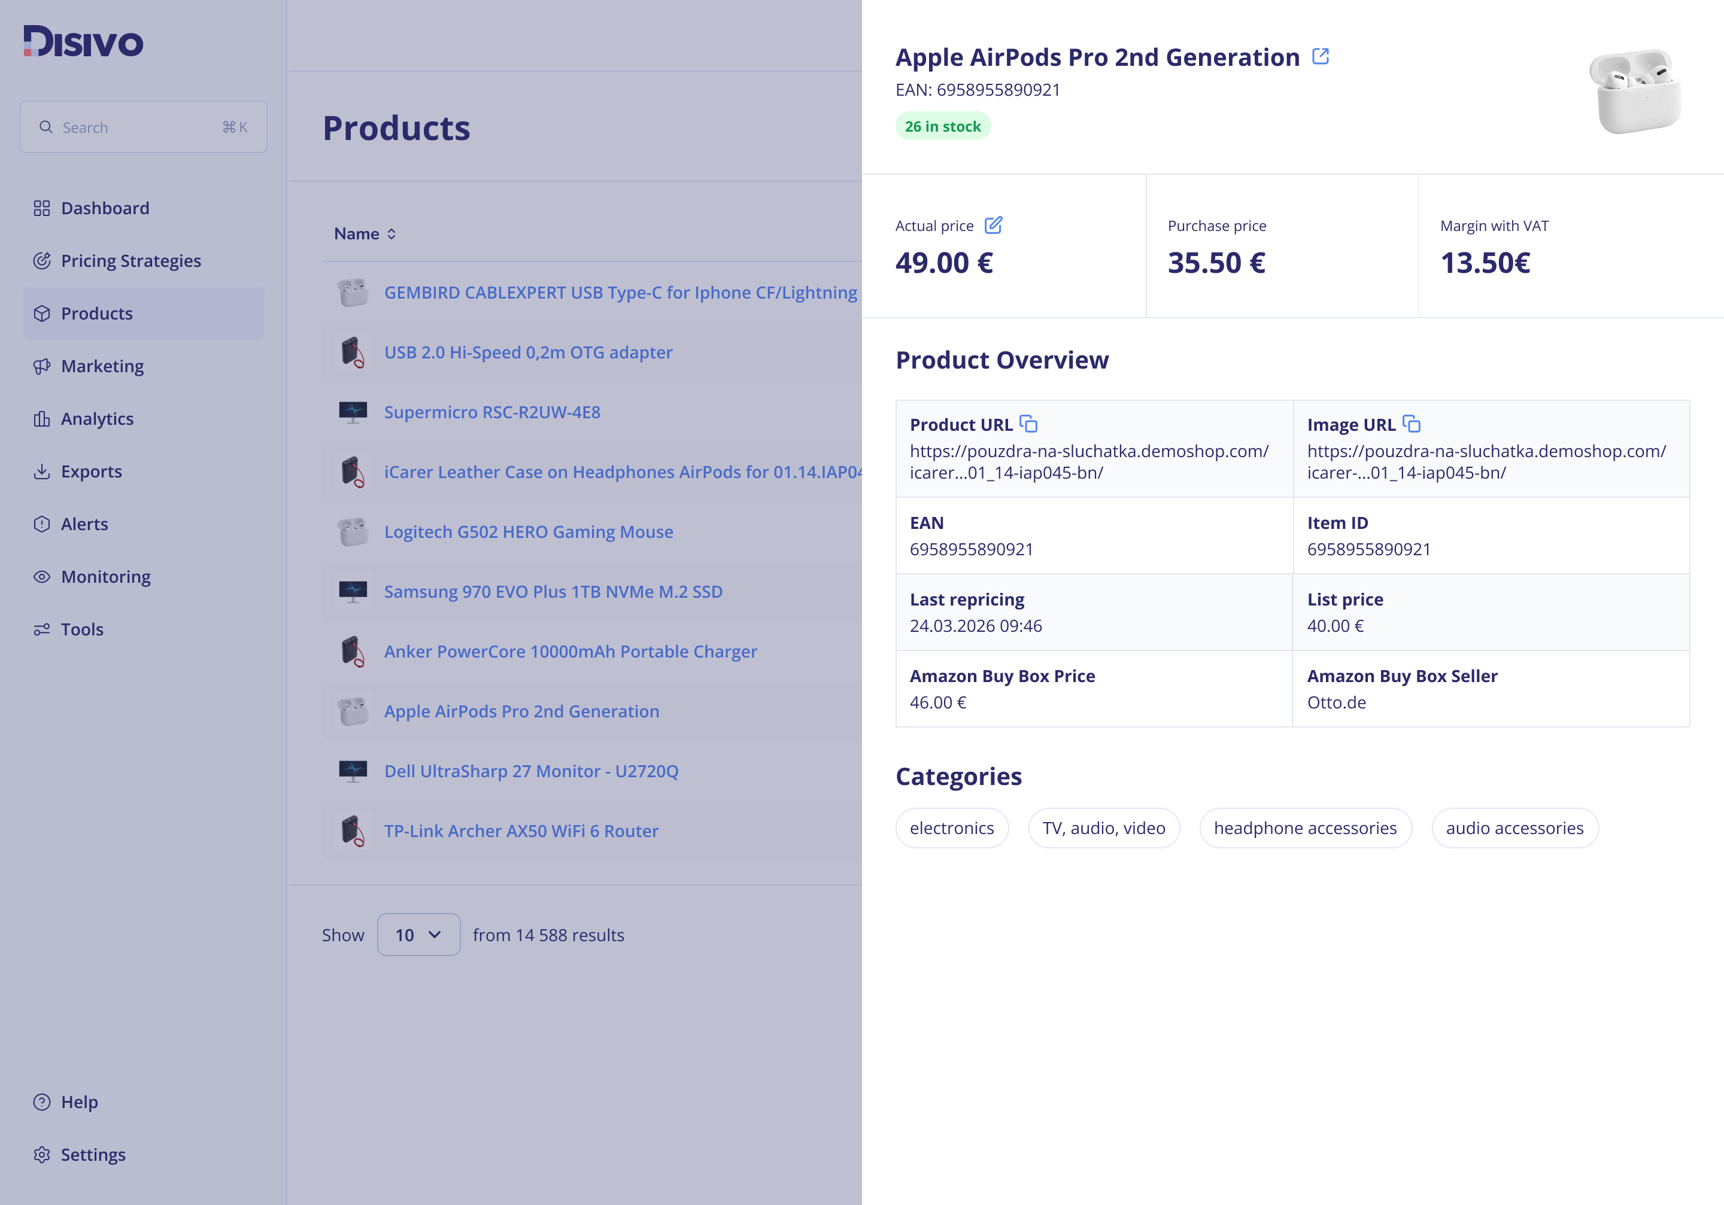The height and width of the screenshot is (1205, 1724).
Task: Focus the Search input field
Action: (x=144, y=127)
